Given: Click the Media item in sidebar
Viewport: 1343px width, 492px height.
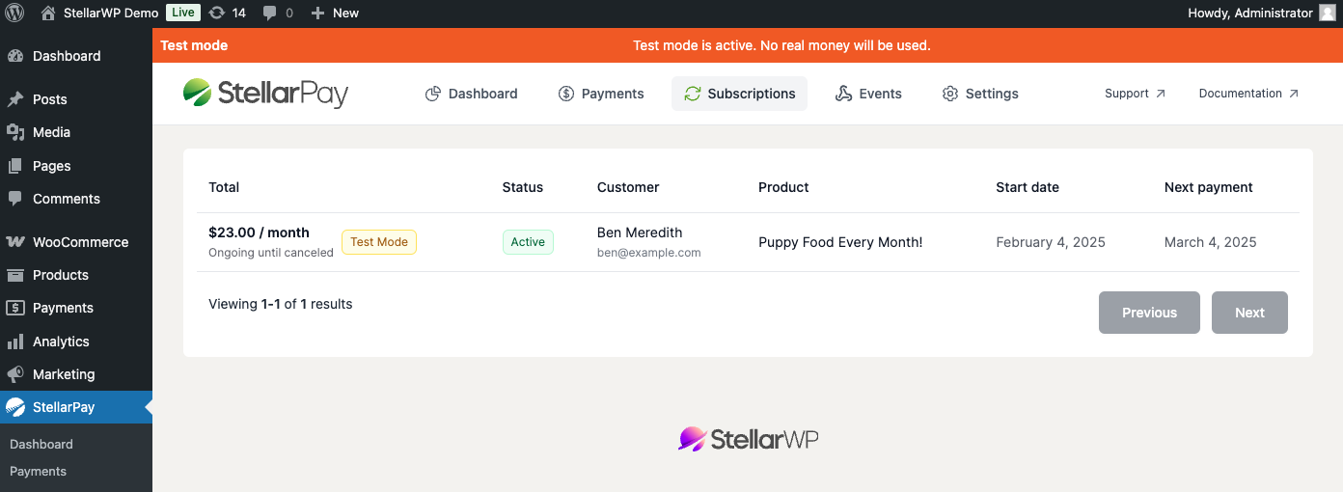Looking at the screenshot, I should tap(51, 132).
